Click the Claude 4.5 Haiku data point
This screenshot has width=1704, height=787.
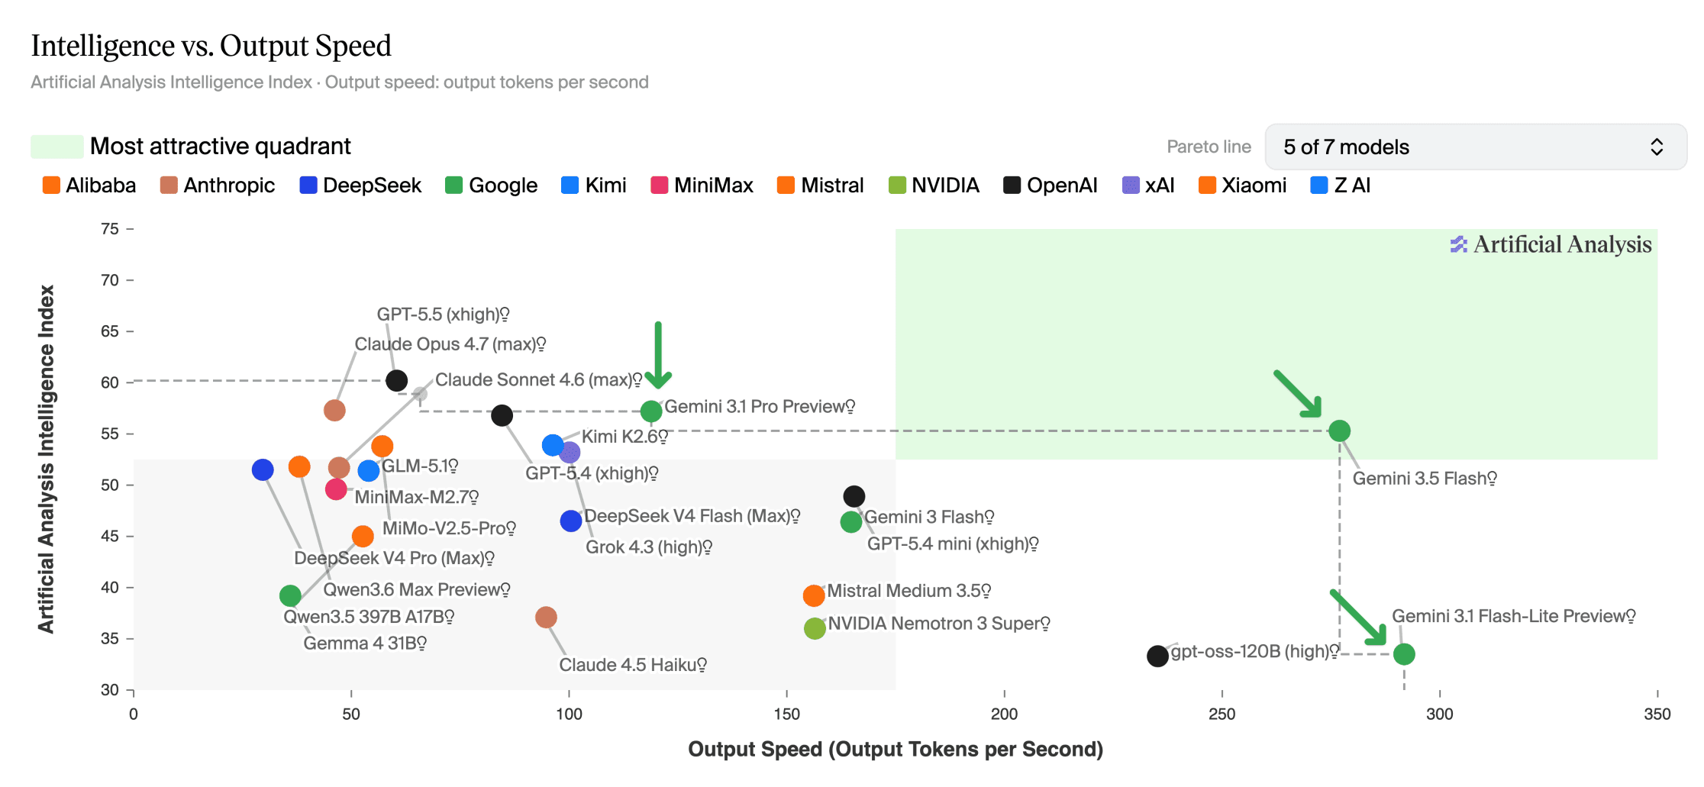coord(546,617)
